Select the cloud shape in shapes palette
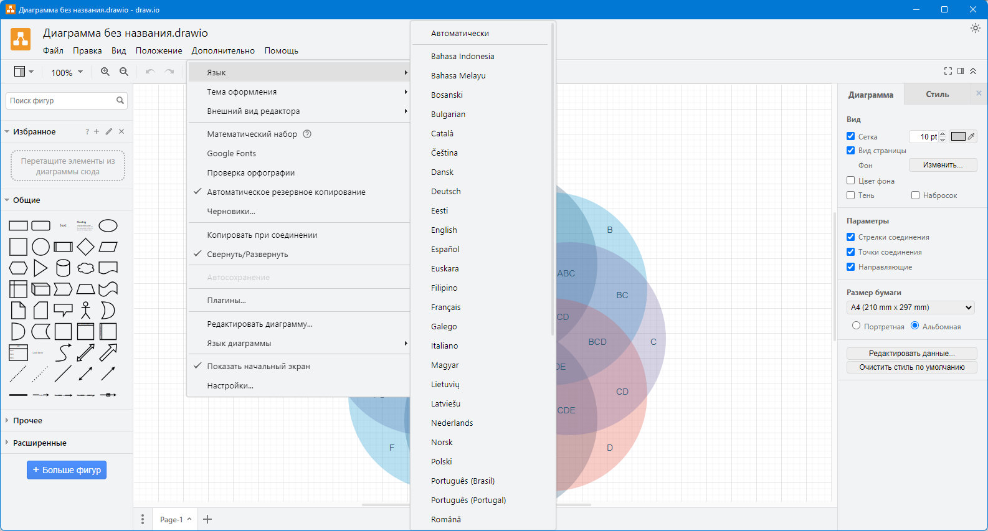 [85, 268]
